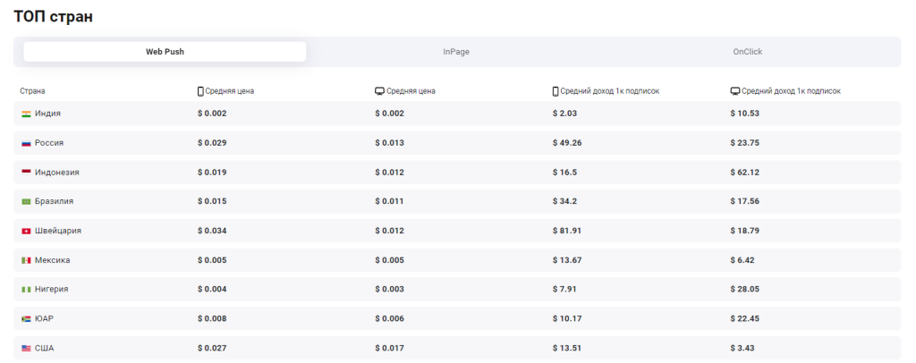Click the $ 23.75 value in Россия row
The image size is (916, 363).
[745, 143]
